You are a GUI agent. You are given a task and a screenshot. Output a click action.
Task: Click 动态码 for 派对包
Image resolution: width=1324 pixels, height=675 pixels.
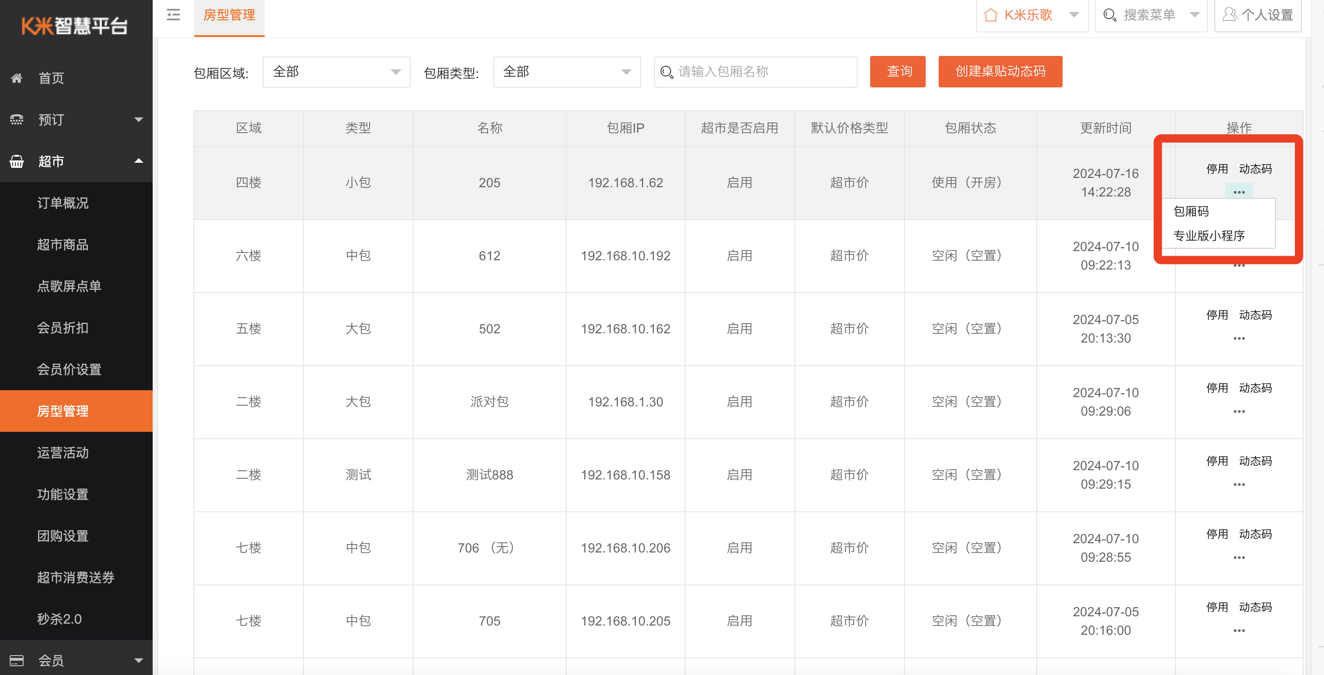point(1255,388)
